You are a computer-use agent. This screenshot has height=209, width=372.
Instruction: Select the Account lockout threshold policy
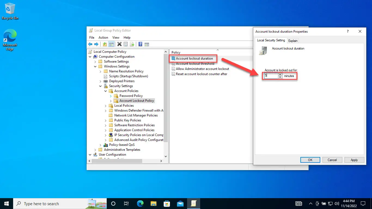(195, 64)
